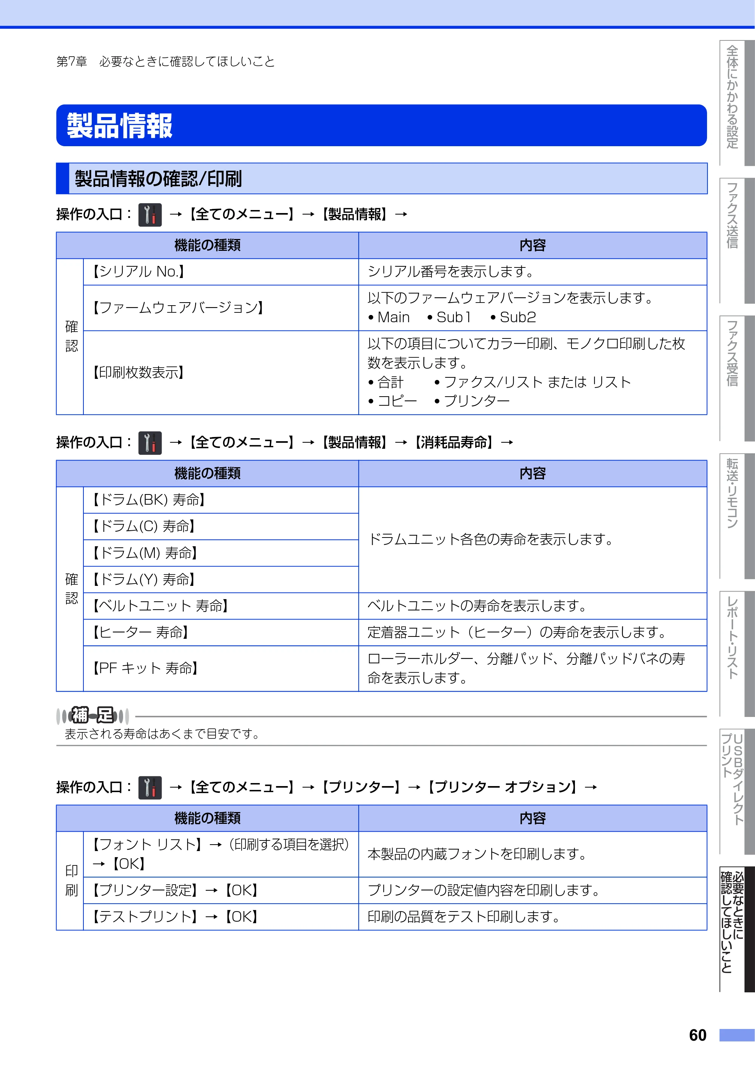The width and height of the screenshot is (755, 1069).
Task: Click the text シリアル番号を表示します。
Action: coord(451,272)
